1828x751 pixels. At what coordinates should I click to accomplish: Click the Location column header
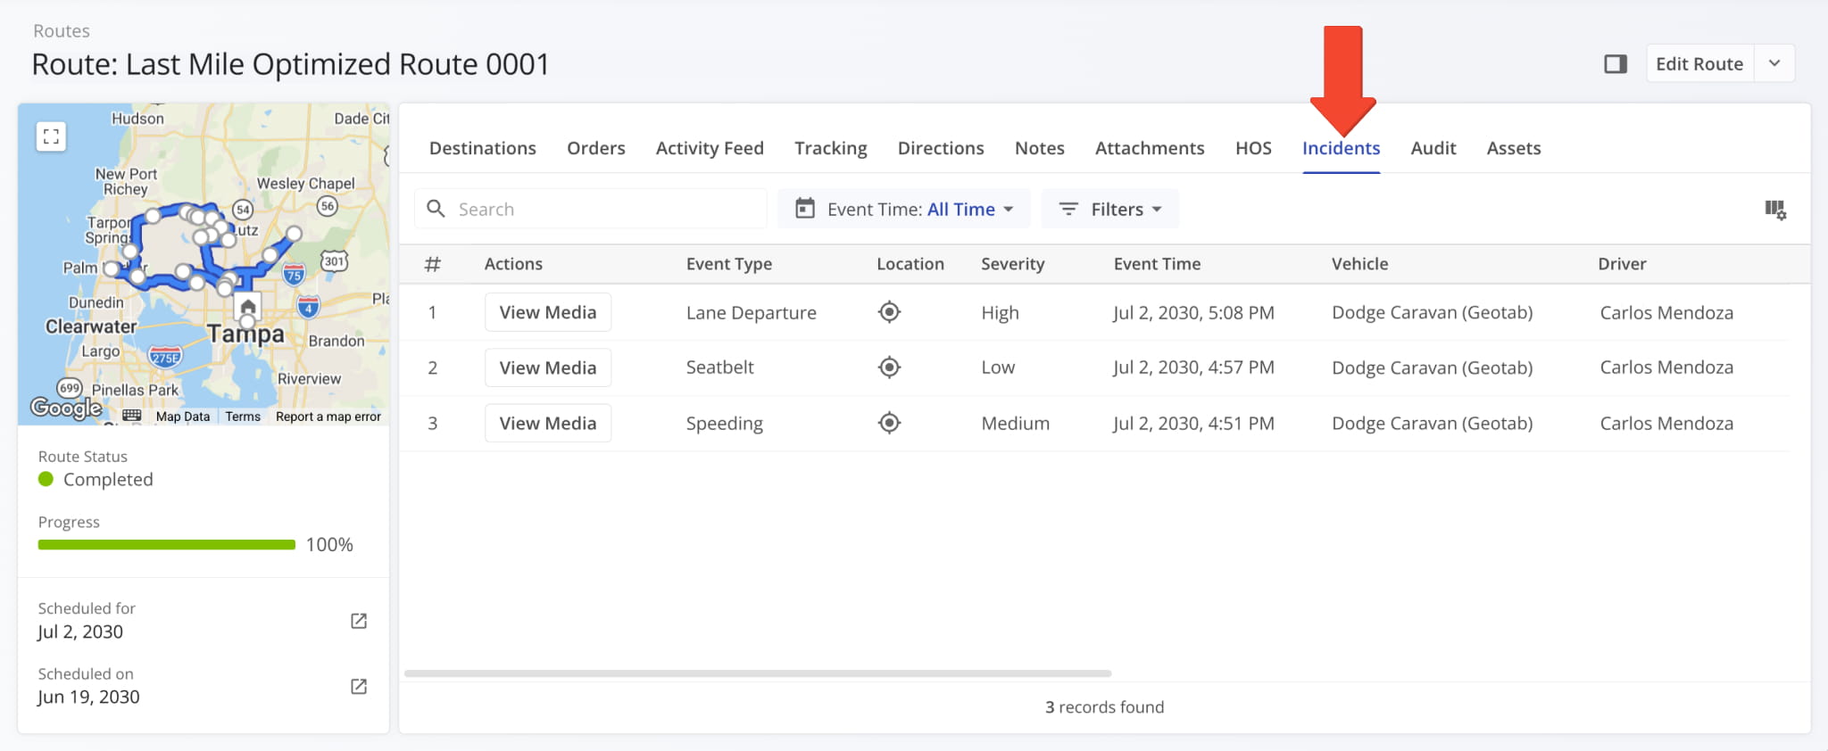point(910,264)
